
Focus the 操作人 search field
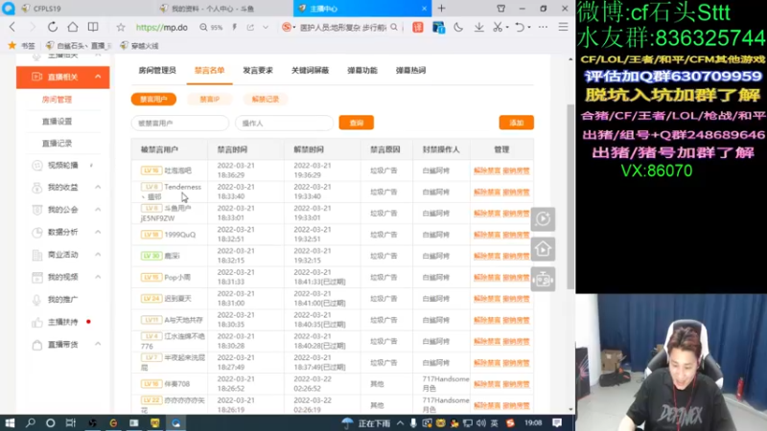click(284, 123)
